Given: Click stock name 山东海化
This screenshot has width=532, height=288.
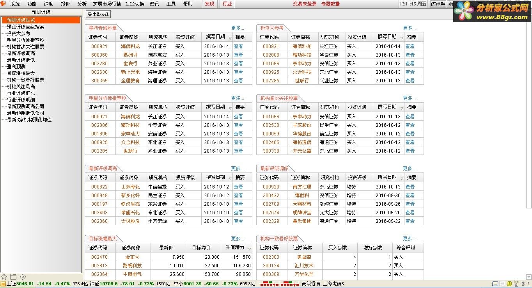Looking at the screenshot, I should tap(130, 187).
